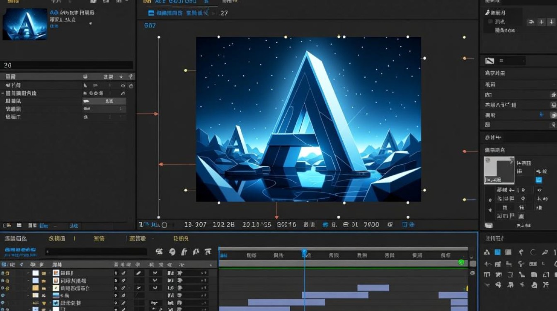The width and height of the screenshot is (557, 311).
Task: Click the green end marker on the timeline work area bar
Action: tap(461, 262)
